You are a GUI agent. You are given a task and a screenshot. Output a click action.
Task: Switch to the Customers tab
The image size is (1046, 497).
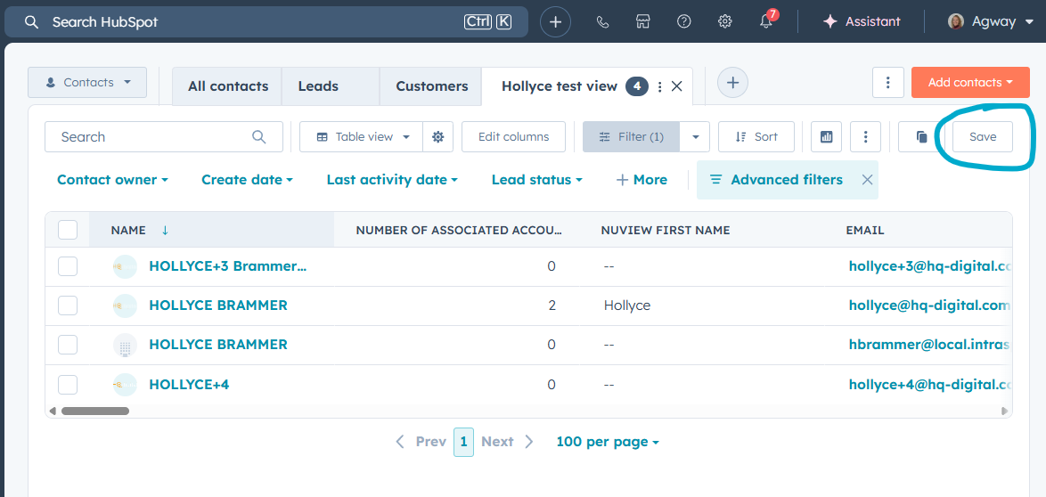(x=431, y=86)
